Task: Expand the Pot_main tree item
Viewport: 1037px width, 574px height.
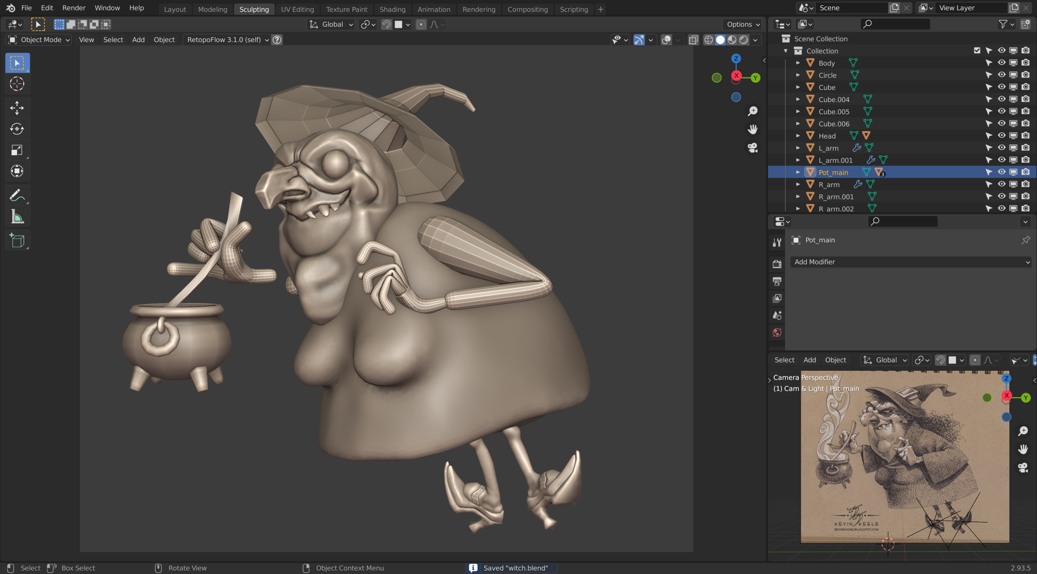Action: pos(798,172)
